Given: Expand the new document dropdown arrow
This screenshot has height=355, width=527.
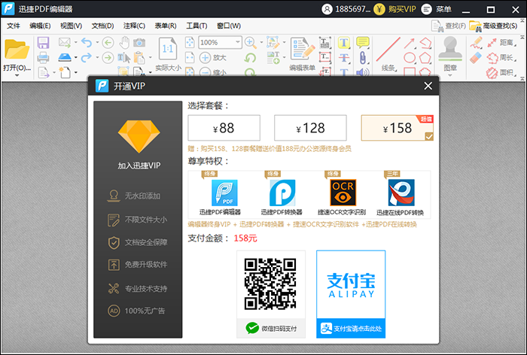Looking at the screenshot, I should pos(75,72).
